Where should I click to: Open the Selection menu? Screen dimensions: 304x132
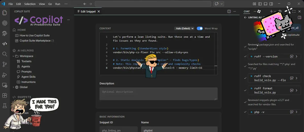click(x=30, y=4)
